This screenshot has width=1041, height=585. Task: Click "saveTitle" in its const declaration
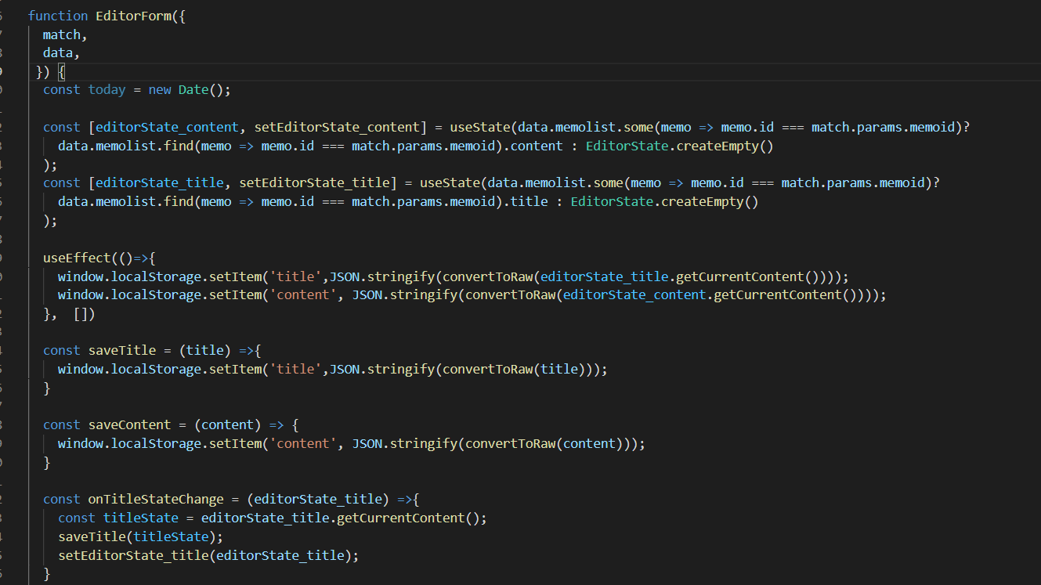tap(122, 351)
